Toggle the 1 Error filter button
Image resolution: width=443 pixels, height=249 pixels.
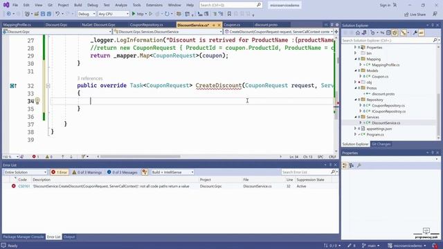coord(60,172)
